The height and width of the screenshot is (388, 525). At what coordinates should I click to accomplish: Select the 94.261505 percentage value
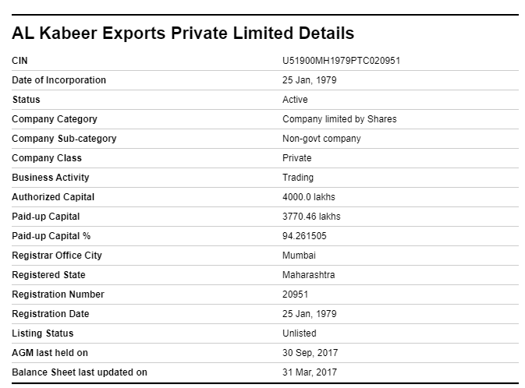[304, 236]
